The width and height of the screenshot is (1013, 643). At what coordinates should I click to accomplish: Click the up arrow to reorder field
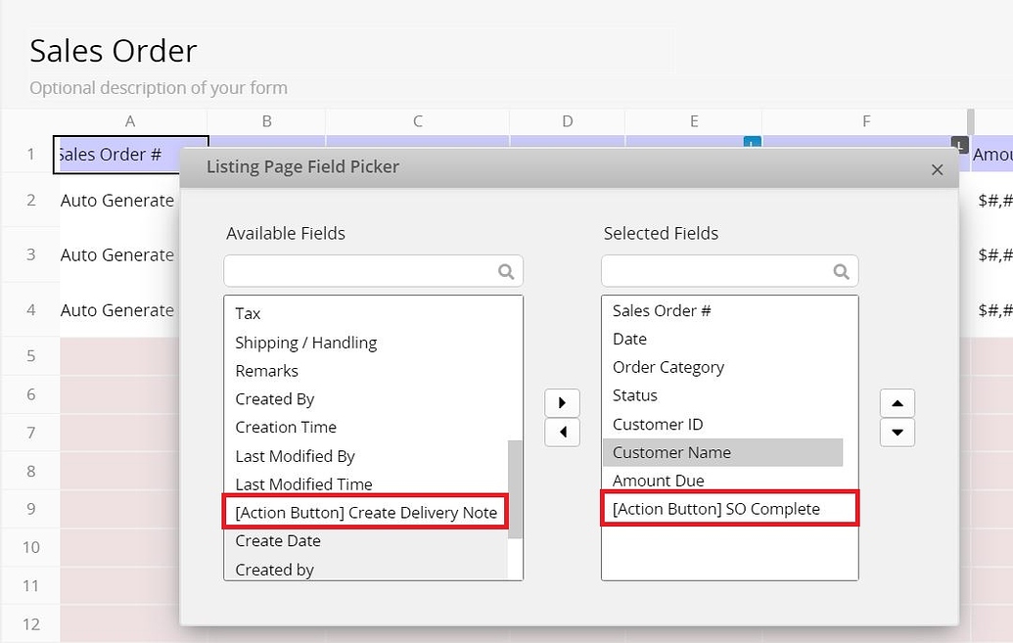click(x=897, y=401)
